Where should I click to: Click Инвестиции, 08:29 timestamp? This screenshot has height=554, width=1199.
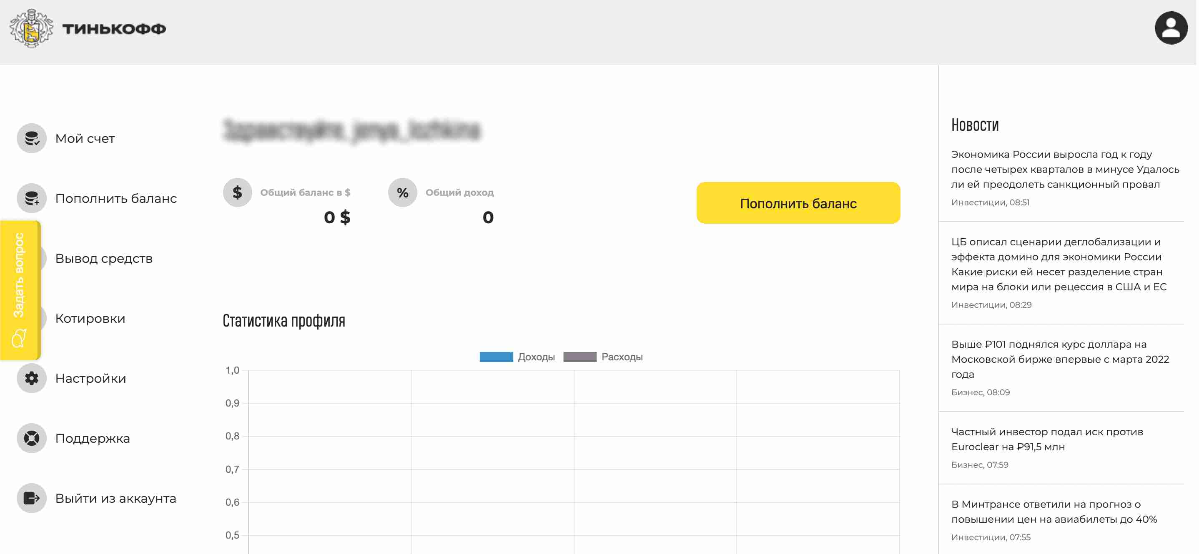click(x=991, y=304)
